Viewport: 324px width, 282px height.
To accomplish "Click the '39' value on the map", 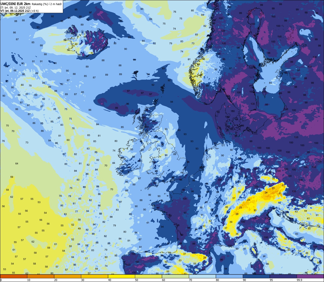I will (x=231, y=222).
